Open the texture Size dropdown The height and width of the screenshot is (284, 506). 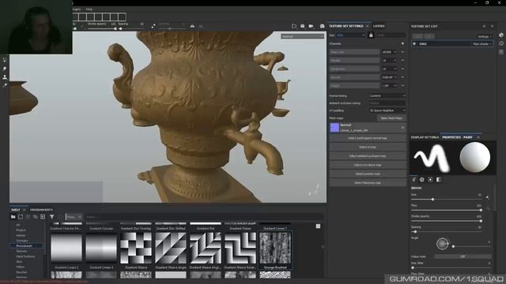(350, 35)
